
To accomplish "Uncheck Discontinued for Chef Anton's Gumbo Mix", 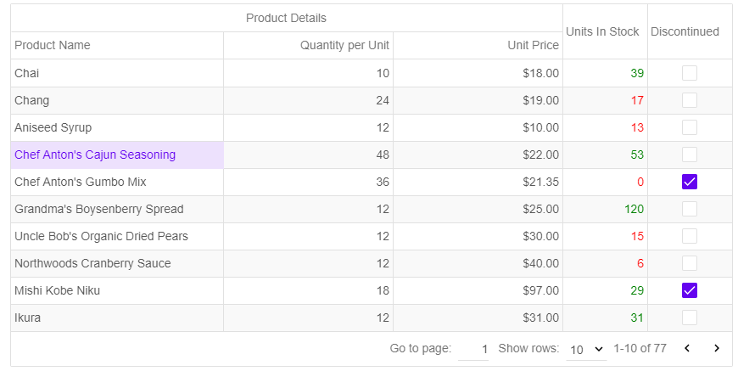I will pyautogui.click(x=690, y=182).
